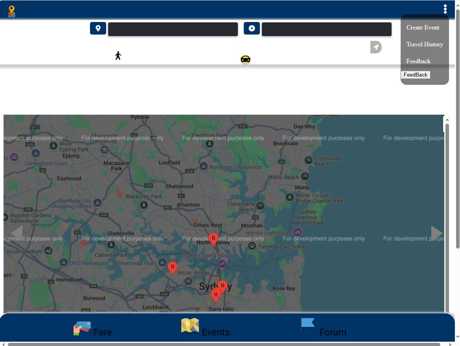Open the three-dot overflow menu
This screenshot has width=460, height=346.
(445, 9)
